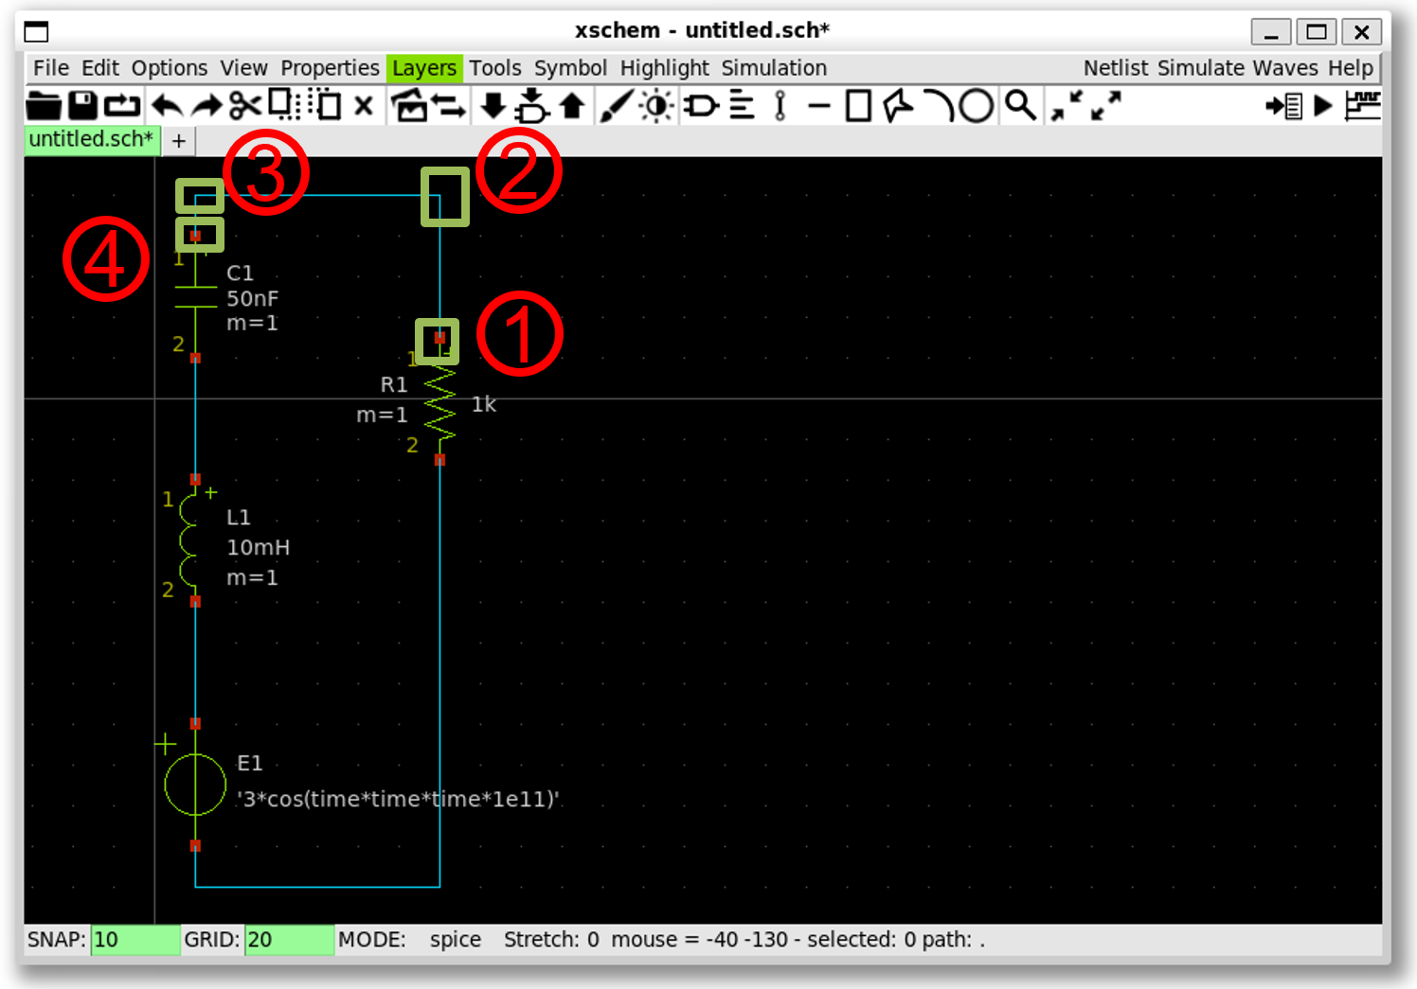Screen dimensions: 1417x989
Task: Open the Layers menu
Action: click(423, 68)
